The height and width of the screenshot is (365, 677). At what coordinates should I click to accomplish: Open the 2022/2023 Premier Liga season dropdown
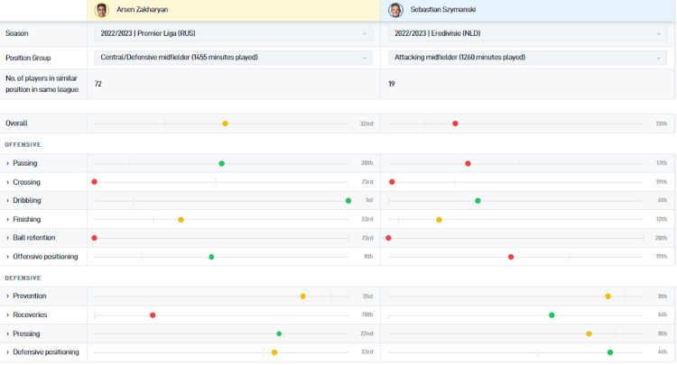coord(233,33)
